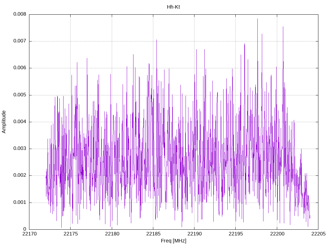Click x-axis tick label 22205
327x245 pixels.
click(x=318, y=234)
